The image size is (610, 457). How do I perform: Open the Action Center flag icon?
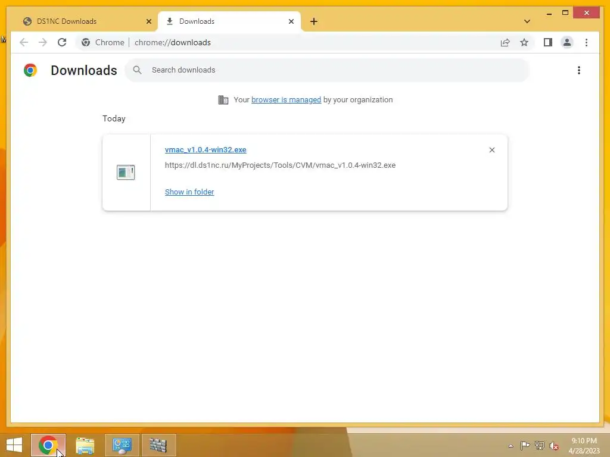tap(525, 446)
